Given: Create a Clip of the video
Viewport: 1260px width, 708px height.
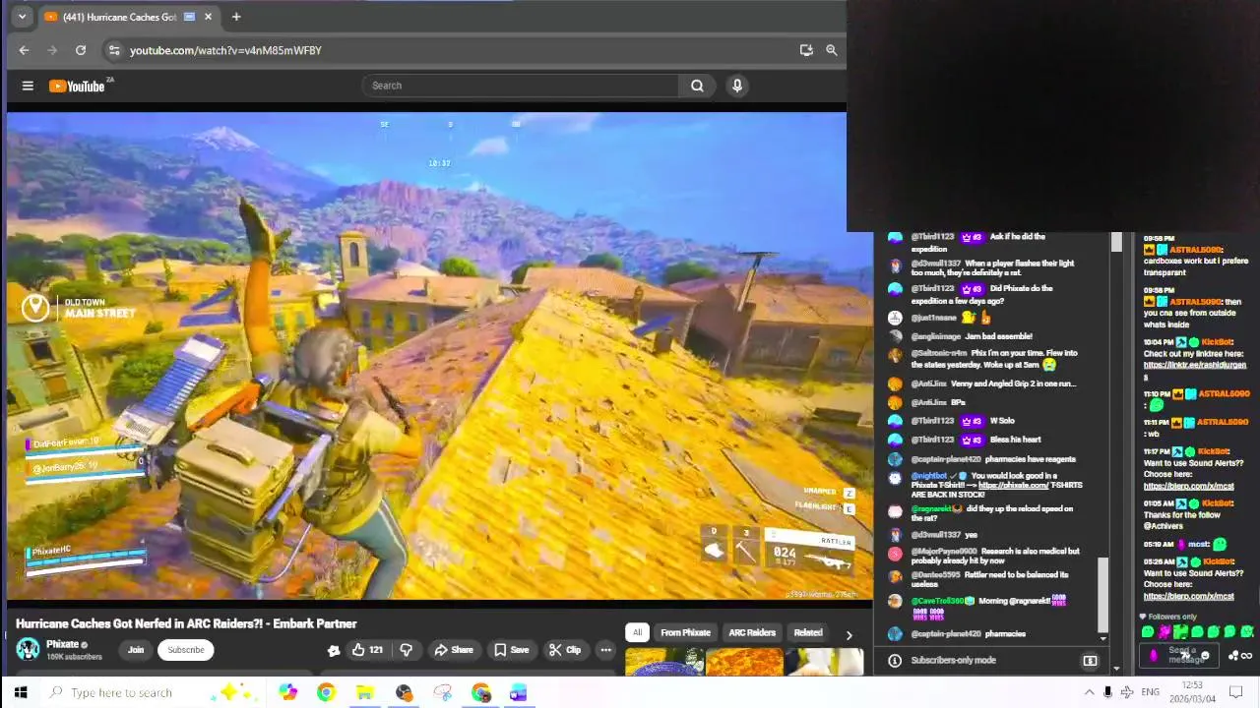Looking at the screenshot, I should (565, 650).
